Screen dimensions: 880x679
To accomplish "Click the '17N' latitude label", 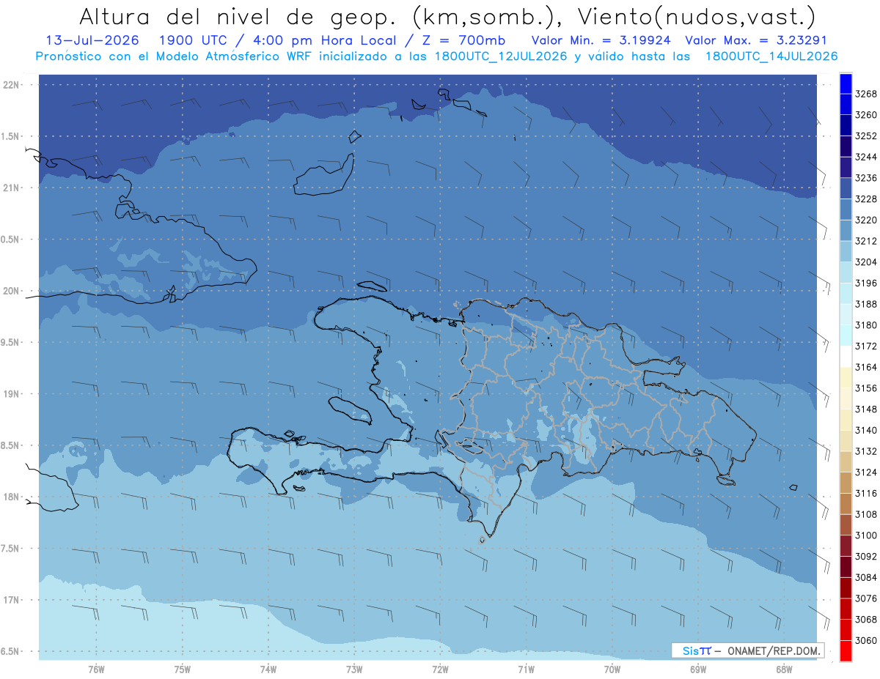I will (10, 600).
